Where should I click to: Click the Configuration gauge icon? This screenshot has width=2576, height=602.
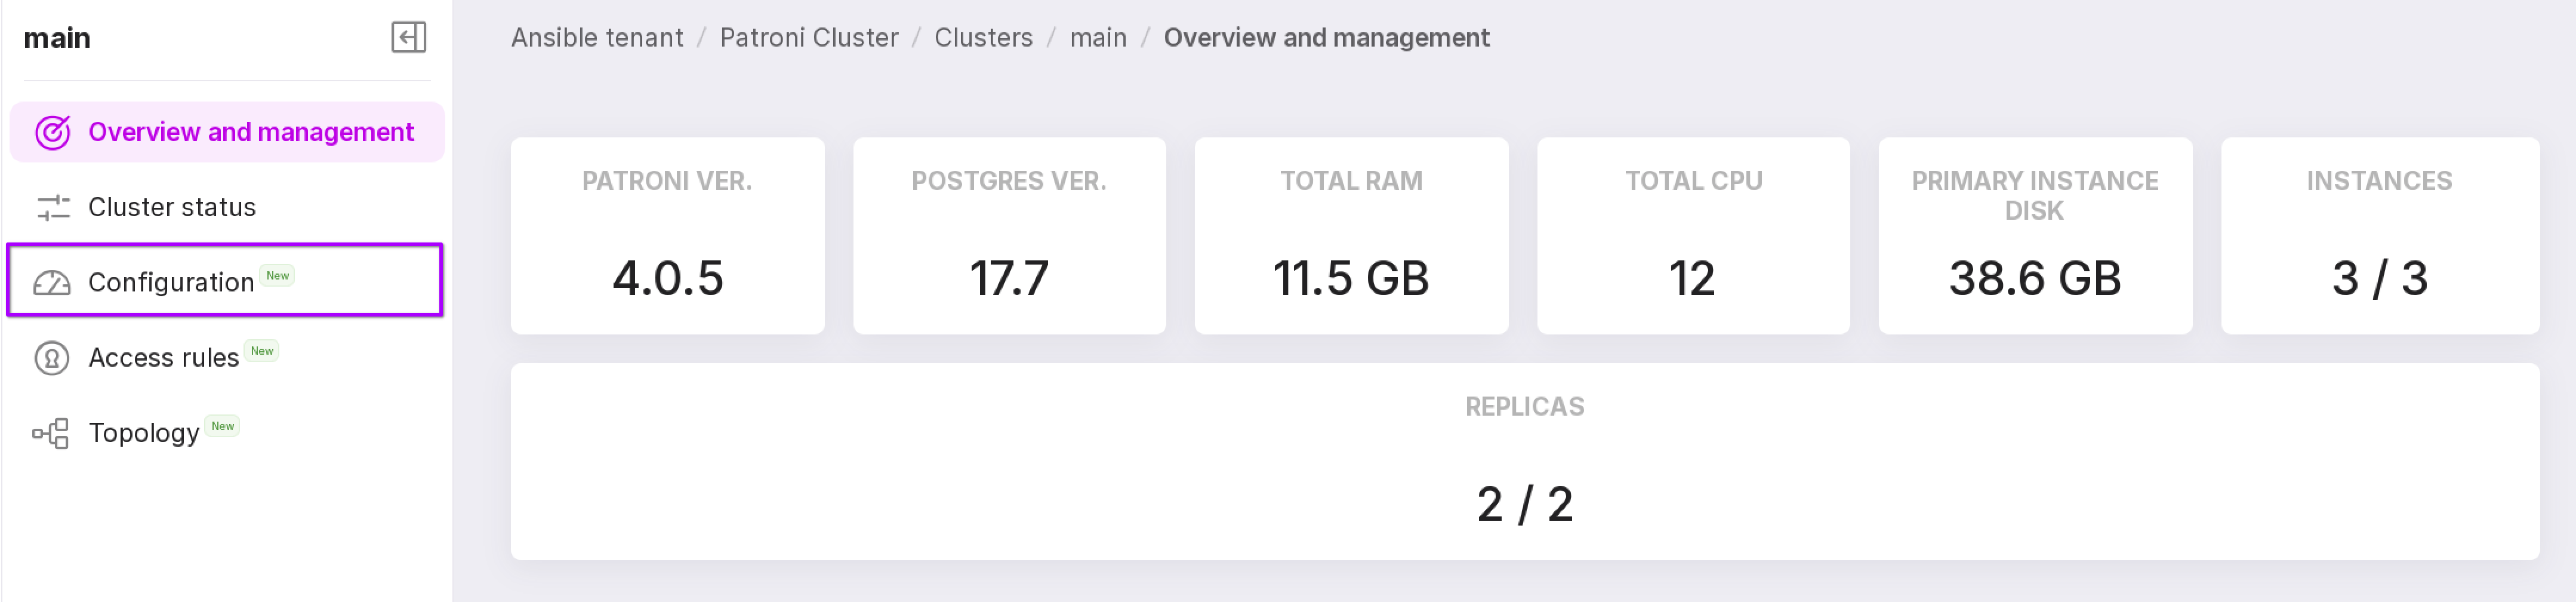[53, 283]
